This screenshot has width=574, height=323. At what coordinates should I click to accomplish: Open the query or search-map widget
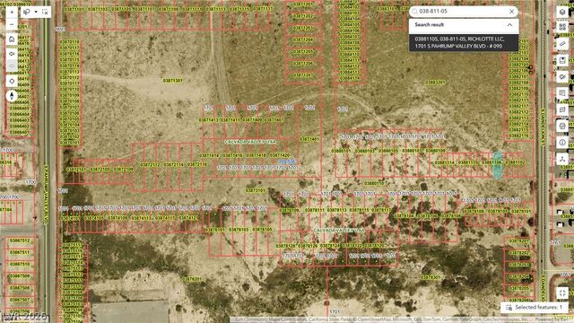562,93
